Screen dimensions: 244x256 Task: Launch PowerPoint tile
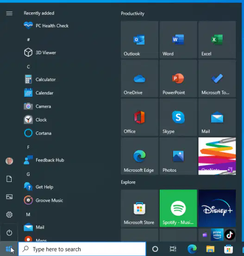click(178, 79)
